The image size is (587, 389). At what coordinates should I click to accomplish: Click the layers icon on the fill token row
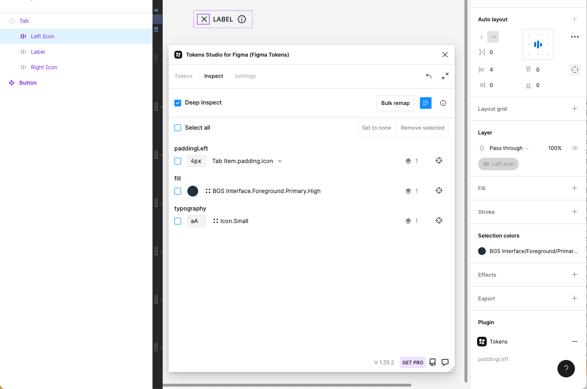coord(408,191)
